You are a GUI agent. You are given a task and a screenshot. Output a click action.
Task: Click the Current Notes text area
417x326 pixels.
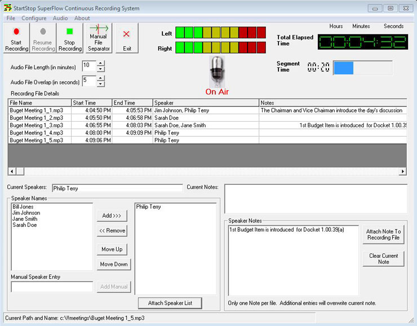pos(316,198)
